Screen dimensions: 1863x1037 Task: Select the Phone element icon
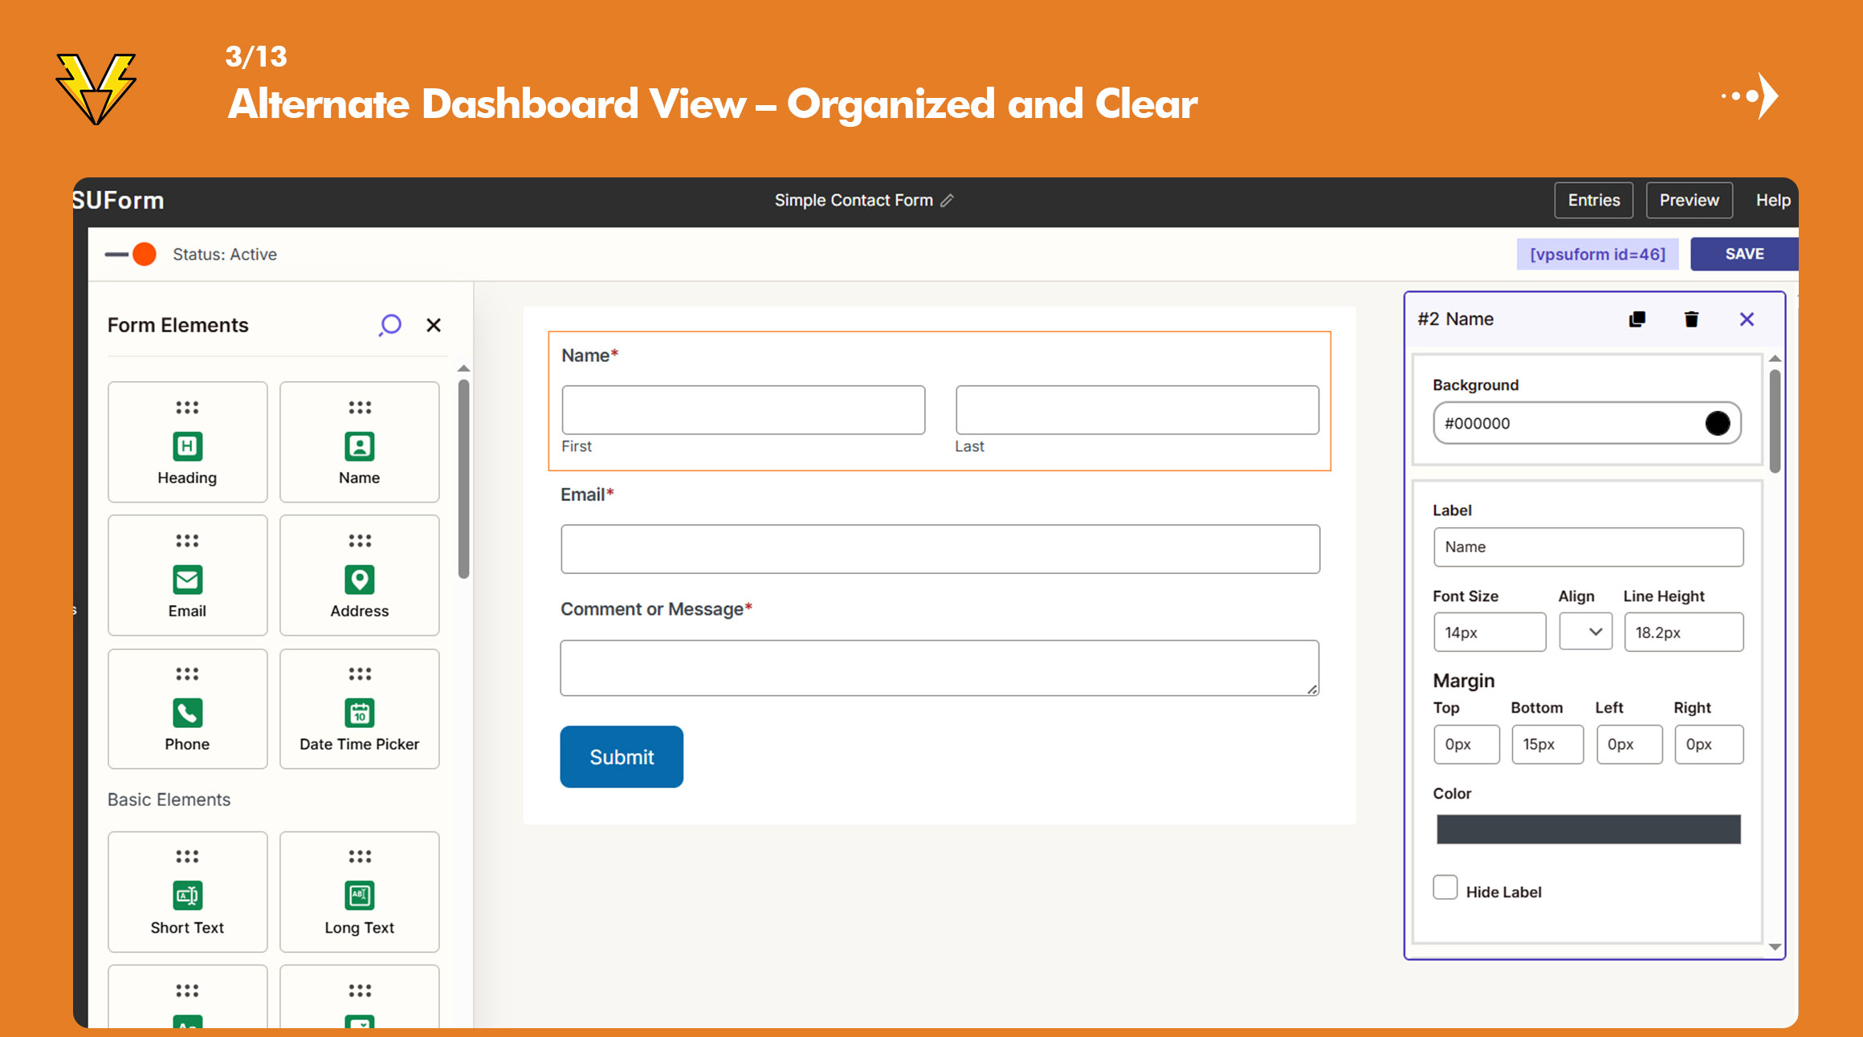pos(187,713)
